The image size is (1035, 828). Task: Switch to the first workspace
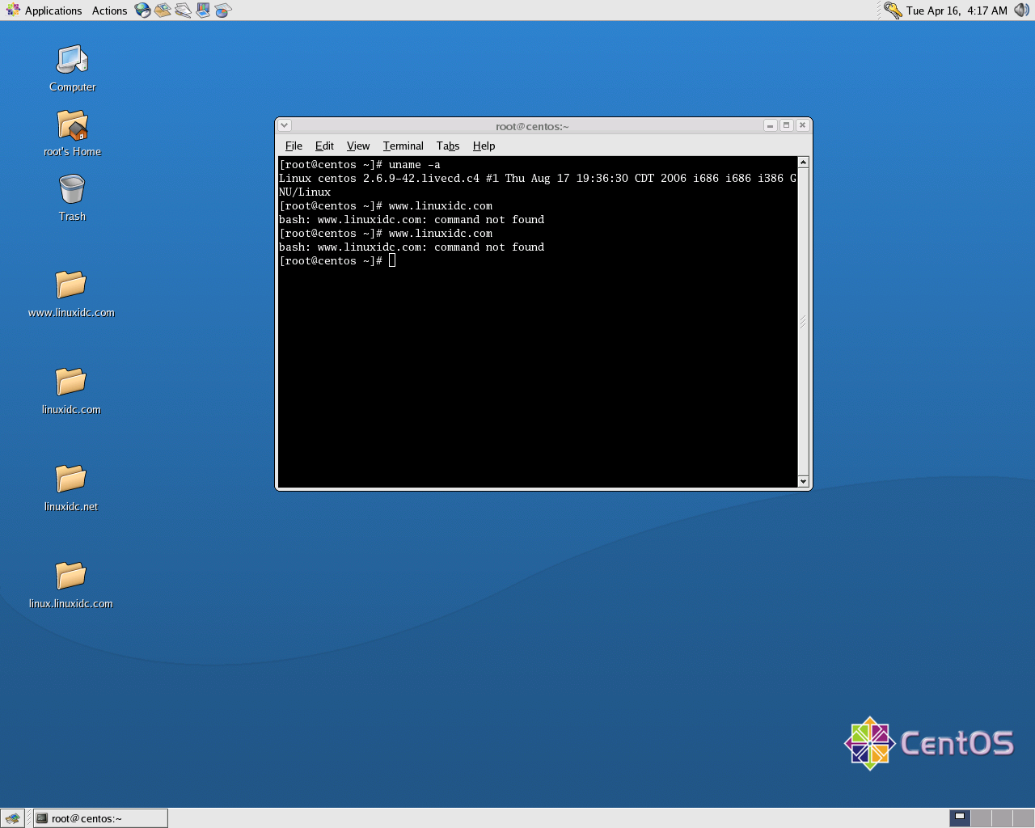pyautogui.click(x=960, y=818)
